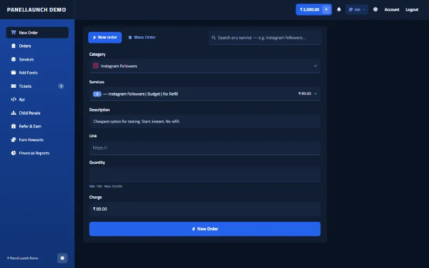Open Services in the sidebar
Image resolution: width=429 pixels, height=268 pixels.
point(37,59)
